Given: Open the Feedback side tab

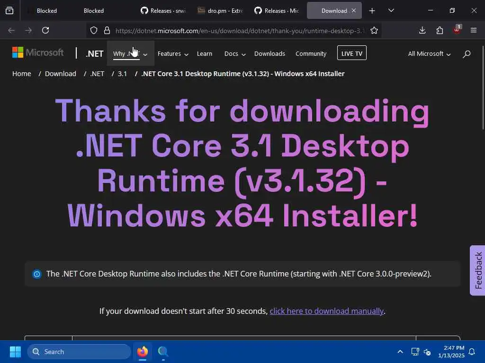Looking at the screenshot, I should (x=477, y=270).
